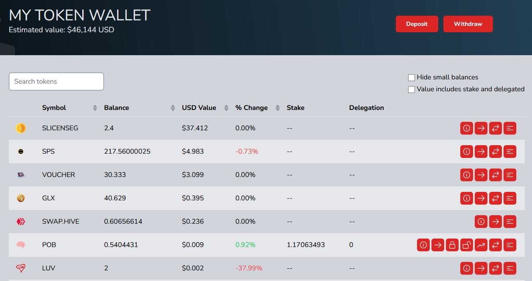This screenshot has width=532, height=281.
Task: View SLICENSEG transaction history icon
Action: pos(510,128)
